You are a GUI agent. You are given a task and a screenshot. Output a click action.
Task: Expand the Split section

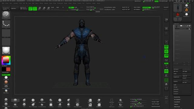(175, 85)
